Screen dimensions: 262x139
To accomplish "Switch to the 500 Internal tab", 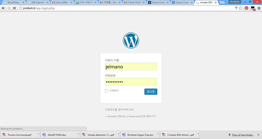I will (x=38, y=3).
